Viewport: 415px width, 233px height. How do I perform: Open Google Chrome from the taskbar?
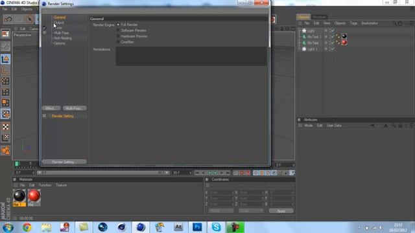click(x=27, y=227)
